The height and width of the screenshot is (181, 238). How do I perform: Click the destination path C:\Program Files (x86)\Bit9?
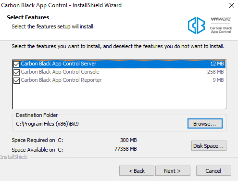point(47,124)
